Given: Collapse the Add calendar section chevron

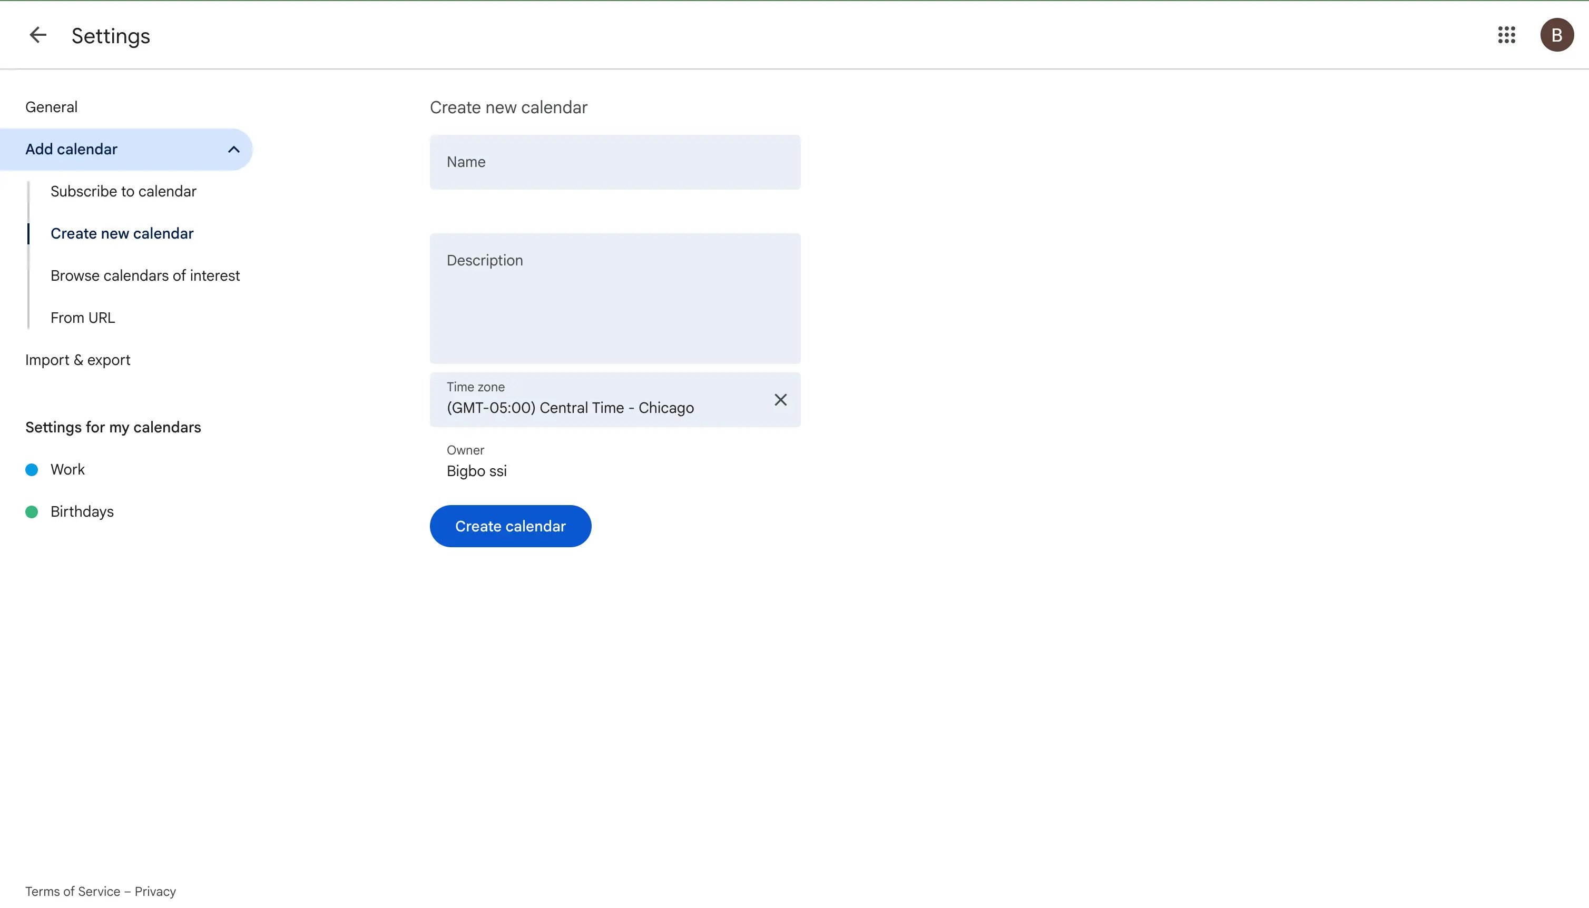Looking at the screenshot, I should (233, 150).
